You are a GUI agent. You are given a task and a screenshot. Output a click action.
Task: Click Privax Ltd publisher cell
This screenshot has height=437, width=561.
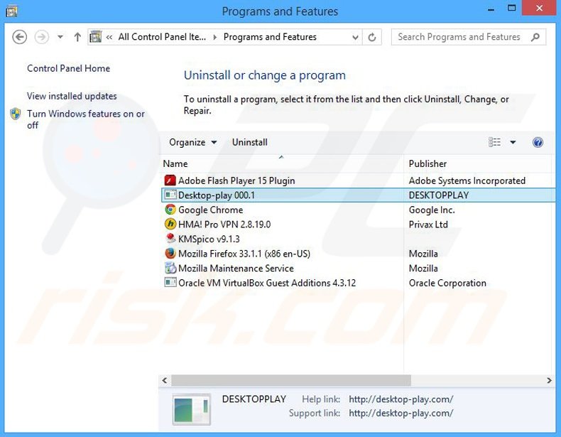[428, 225]
